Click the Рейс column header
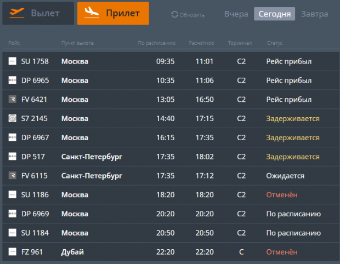 click(x=14, y=42)
